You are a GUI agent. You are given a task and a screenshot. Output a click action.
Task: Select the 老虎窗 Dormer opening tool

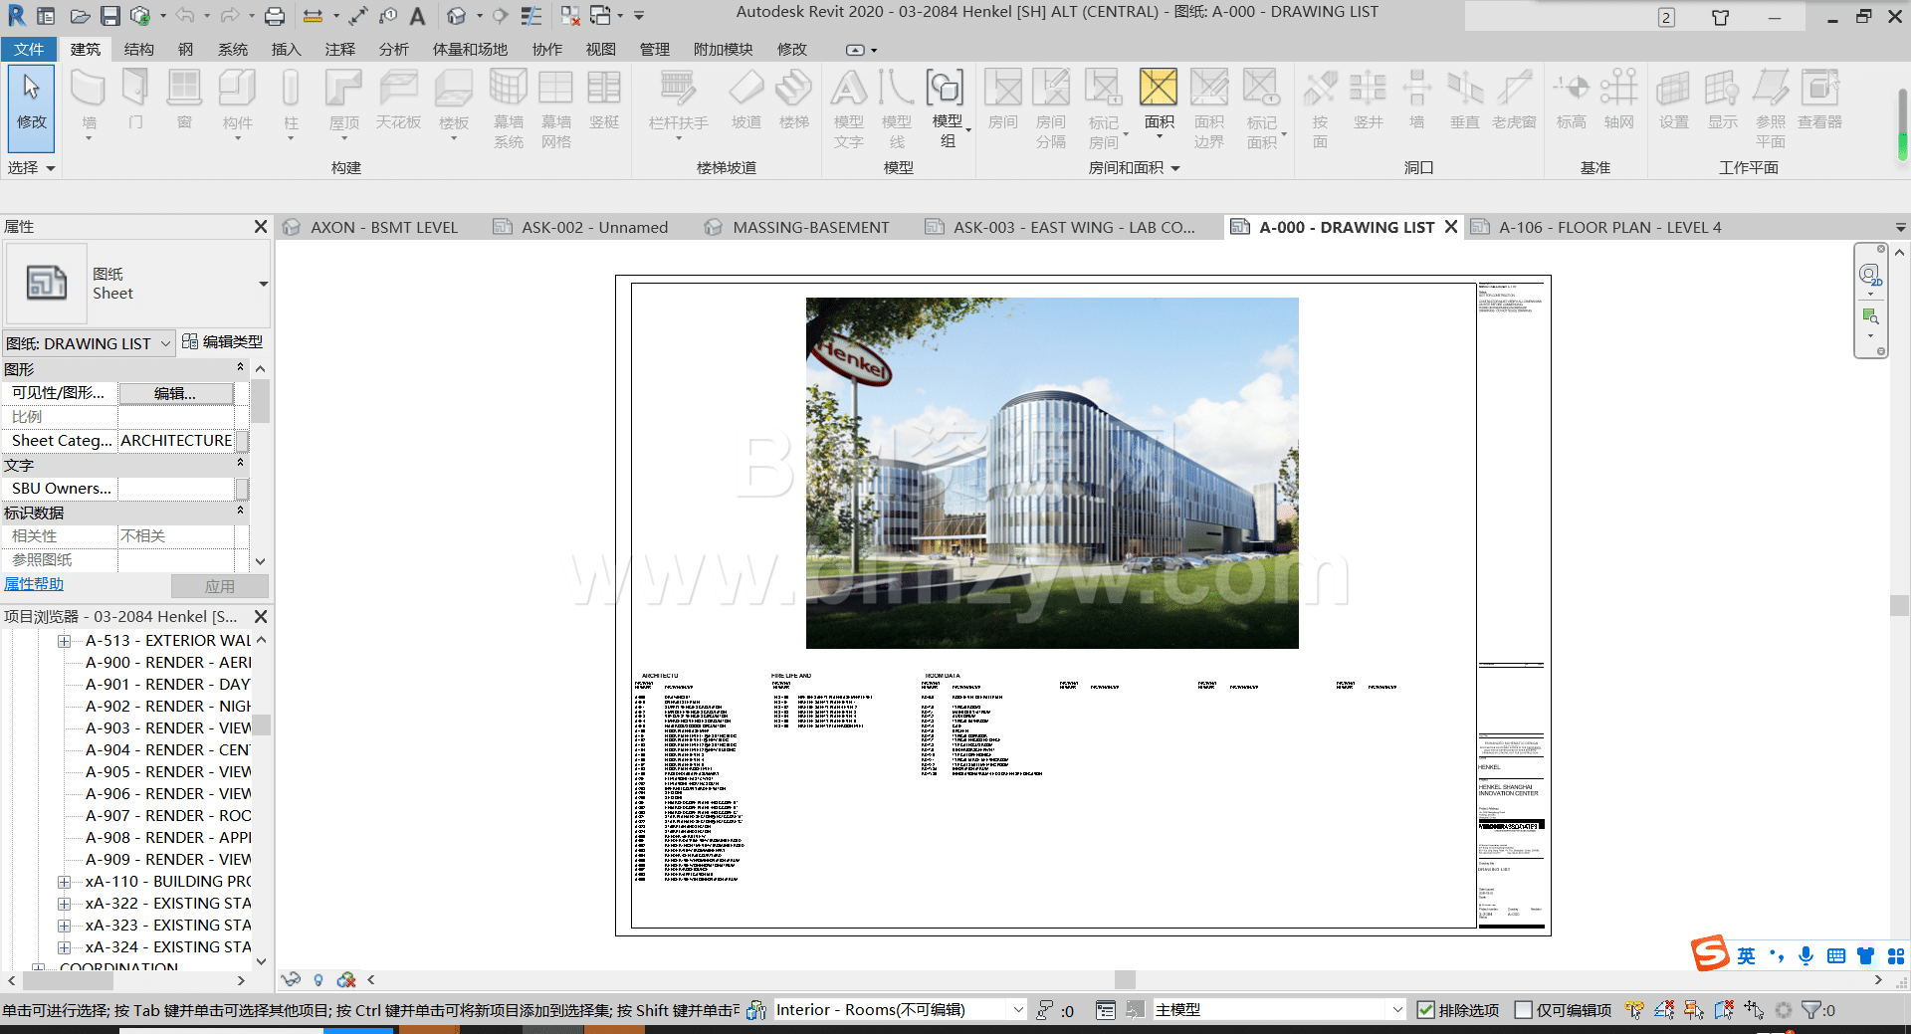pyautogui.click(x=1513, y=102)
